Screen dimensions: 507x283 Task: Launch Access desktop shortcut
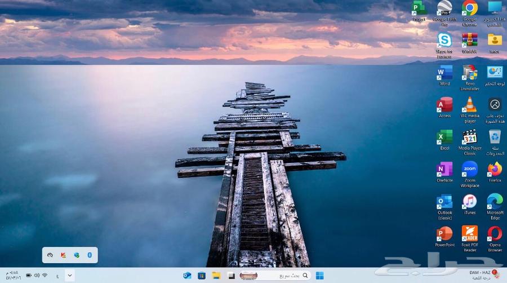(x=444, y=107)
